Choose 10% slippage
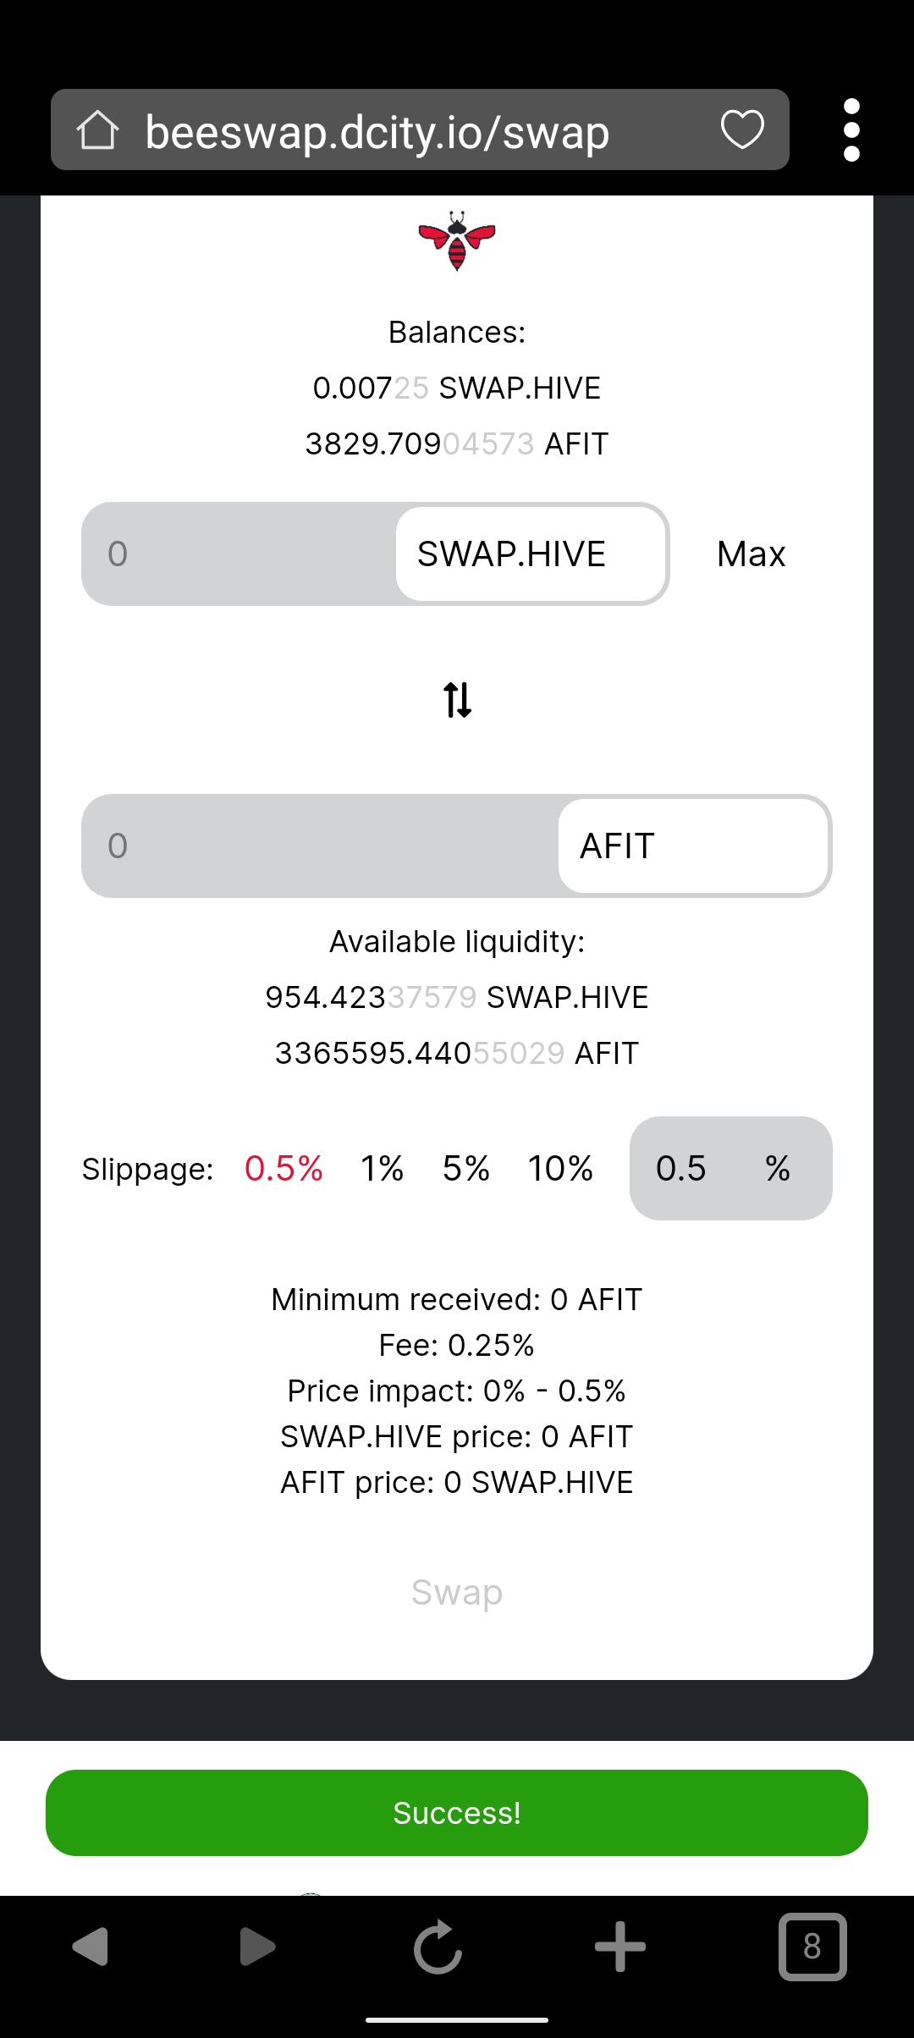 [x=560, y=1169]
